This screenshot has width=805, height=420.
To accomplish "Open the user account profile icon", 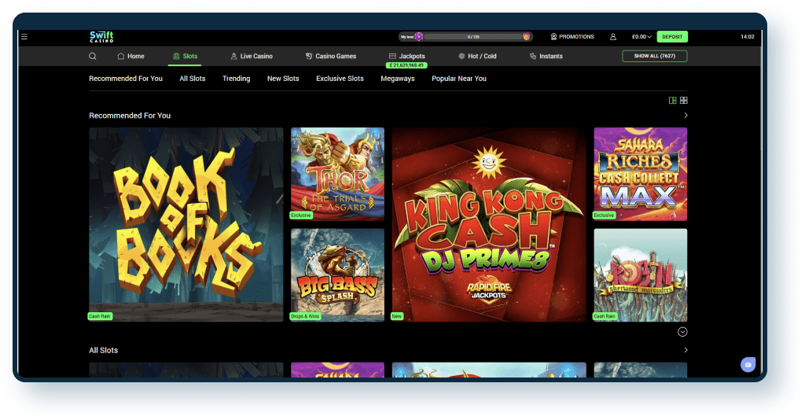I will 613,37.
